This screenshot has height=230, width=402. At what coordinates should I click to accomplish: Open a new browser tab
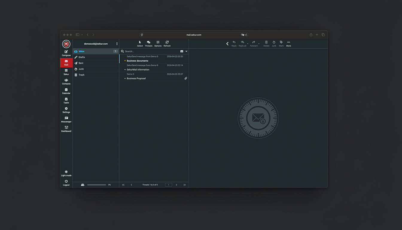[x=317, y=35]
